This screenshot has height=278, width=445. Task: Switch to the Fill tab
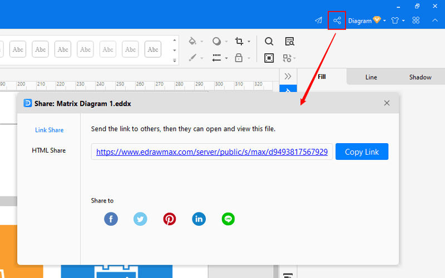(x=322, y=77)
